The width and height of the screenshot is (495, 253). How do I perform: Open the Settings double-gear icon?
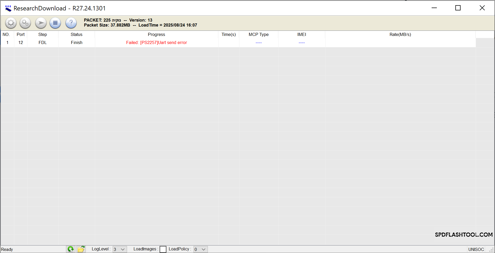click(x=25, y=23)
